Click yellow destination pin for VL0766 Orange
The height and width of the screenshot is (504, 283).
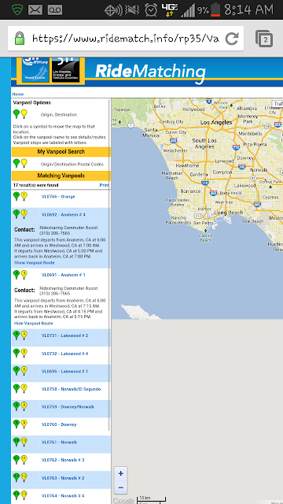pos(24,196)
